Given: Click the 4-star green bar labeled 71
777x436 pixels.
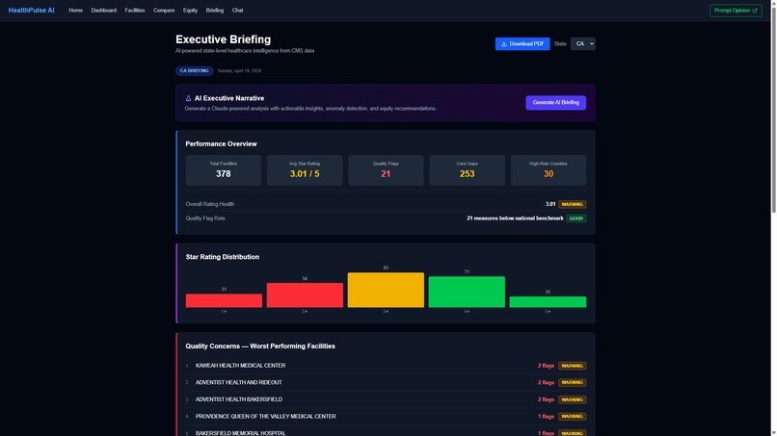Looking at the screenshot, I should pos(467,292).
